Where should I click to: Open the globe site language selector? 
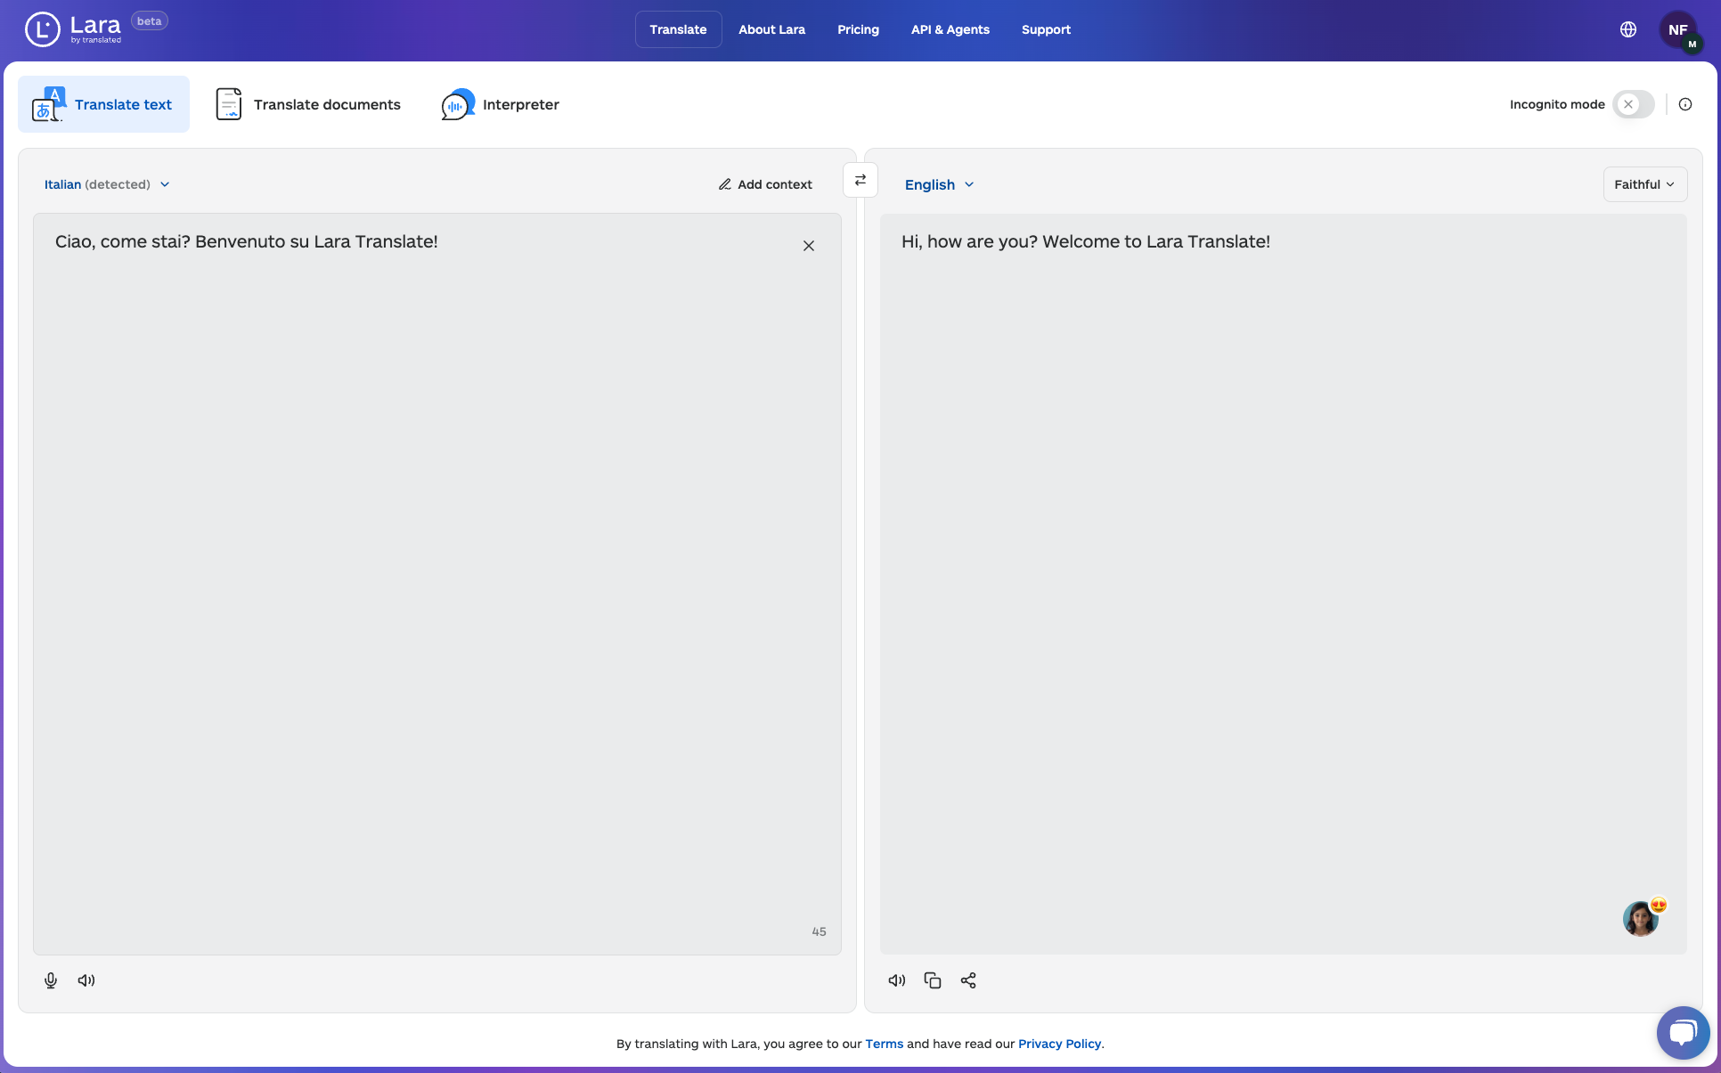tap(1628, 29)
